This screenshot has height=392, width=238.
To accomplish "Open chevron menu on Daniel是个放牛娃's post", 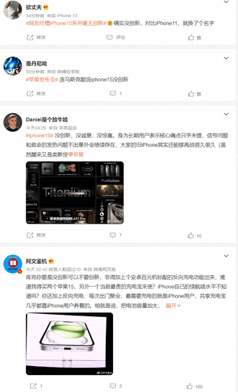I will tap(226, 114).
